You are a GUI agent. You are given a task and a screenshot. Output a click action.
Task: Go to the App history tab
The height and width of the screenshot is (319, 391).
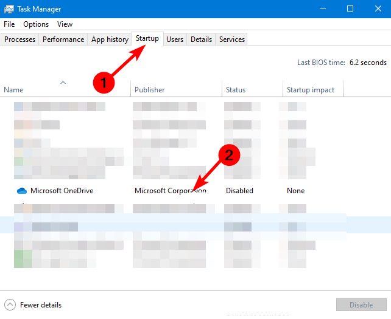[110, 39]
